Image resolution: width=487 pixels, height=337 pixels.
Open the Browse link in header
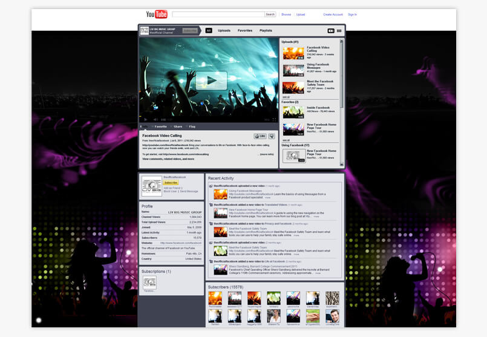click(x=286, y=15)
